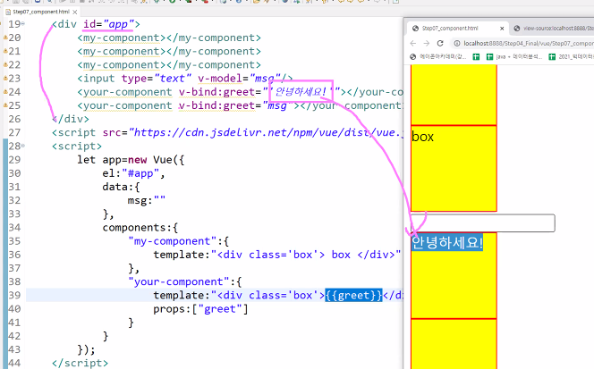The width and height of the screenshot is (594, 369).
Task: Click line number 43 in the gutter
Action: 14,349
